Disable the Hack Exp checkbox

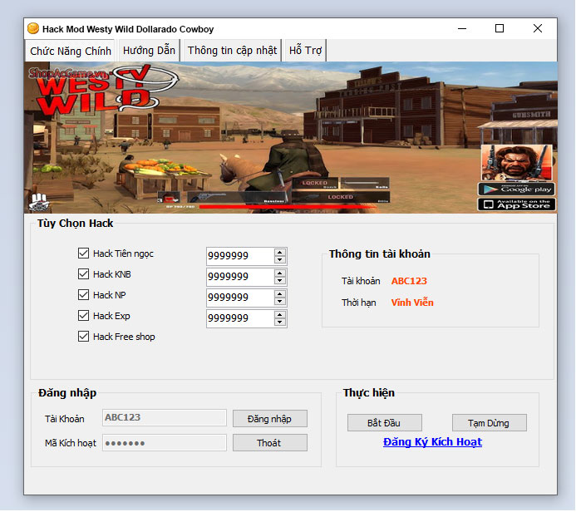coord(83,316)
